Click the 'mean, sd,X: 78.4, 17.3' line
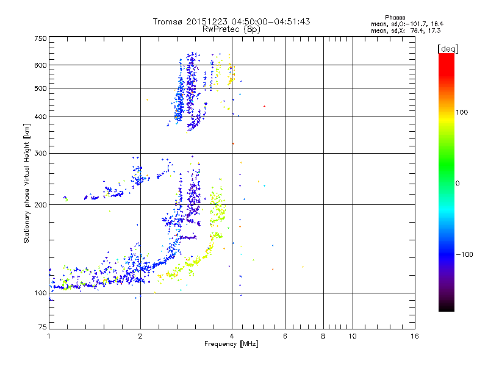 406,30
